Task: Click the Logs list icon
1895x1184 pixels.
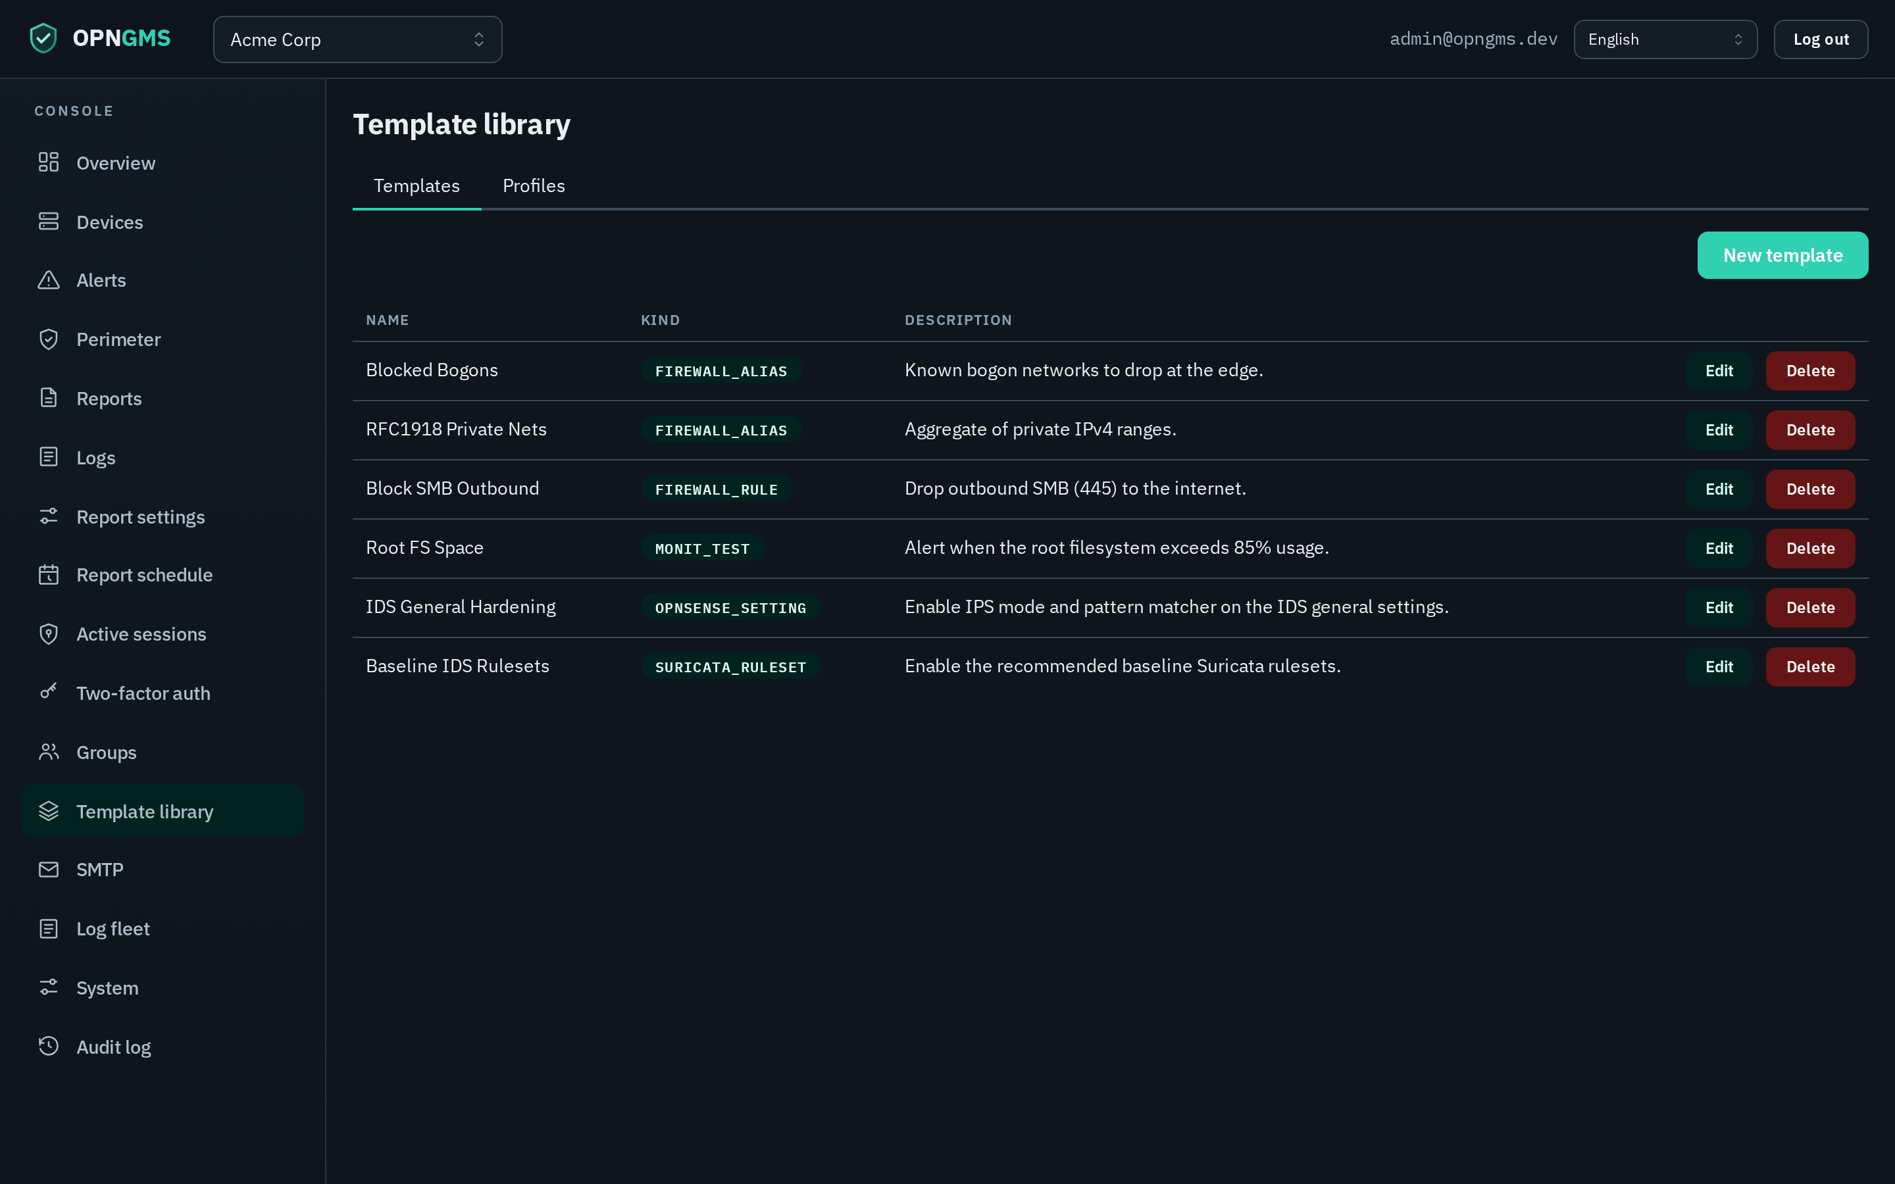Action: 49,457
